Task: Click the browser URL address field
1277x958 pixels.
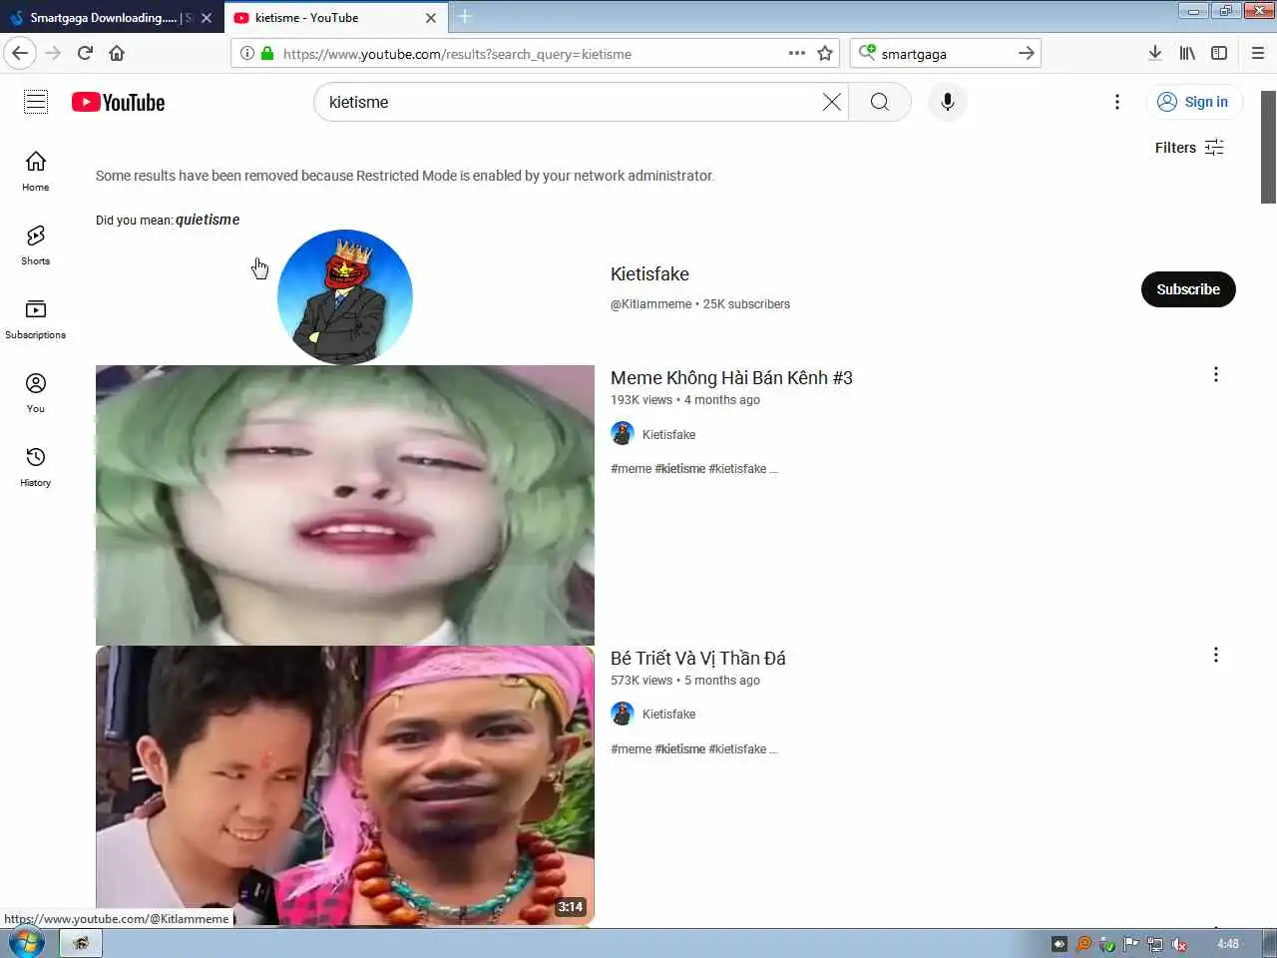Action: pyautogui.click(x=534, y=54)
